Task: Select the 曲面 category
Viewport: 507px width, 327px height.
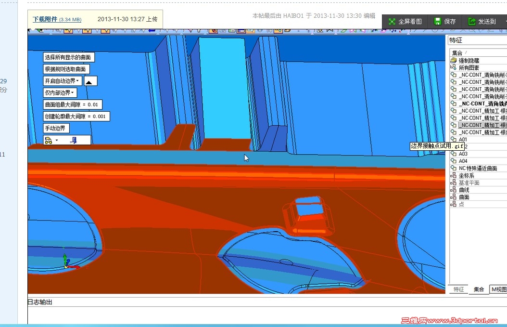Action: (x=478, y=197)
